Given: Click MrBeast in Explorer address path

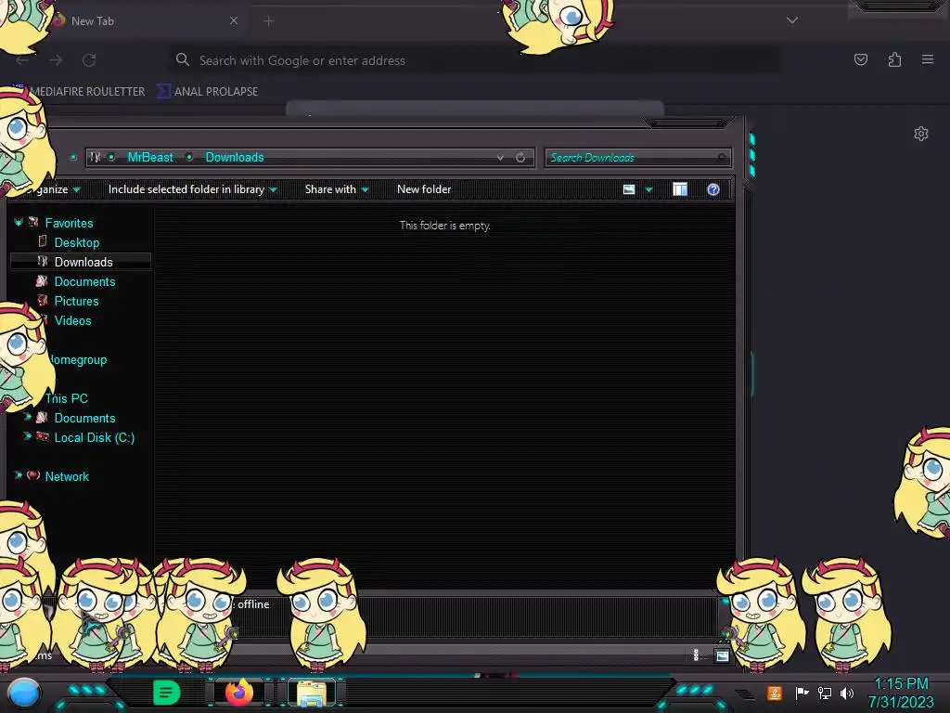Looking at the screenshot, I should click(x=150, y=157).
